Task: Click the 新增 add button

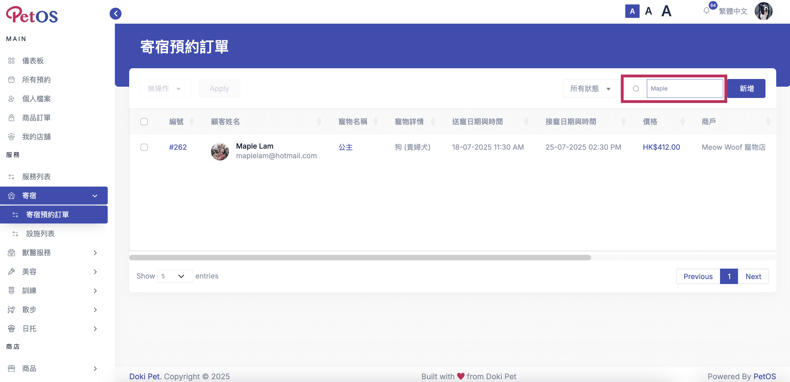Action: click(746, 89)
